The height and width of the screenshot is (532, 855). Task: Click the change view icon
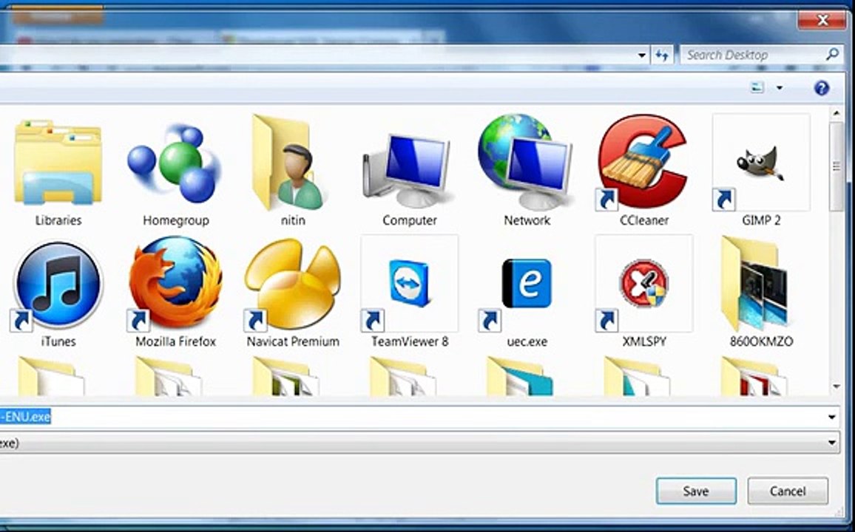[757, 87]
